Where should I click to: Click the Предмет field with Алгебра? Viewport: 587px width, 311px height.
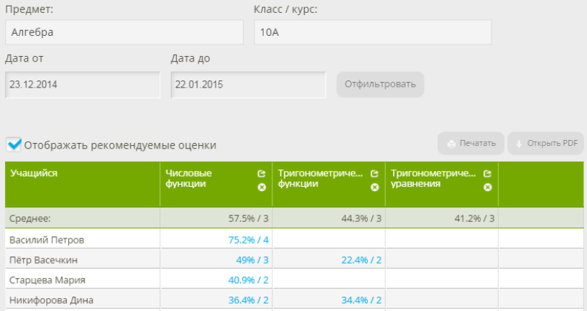coord(124,32)
